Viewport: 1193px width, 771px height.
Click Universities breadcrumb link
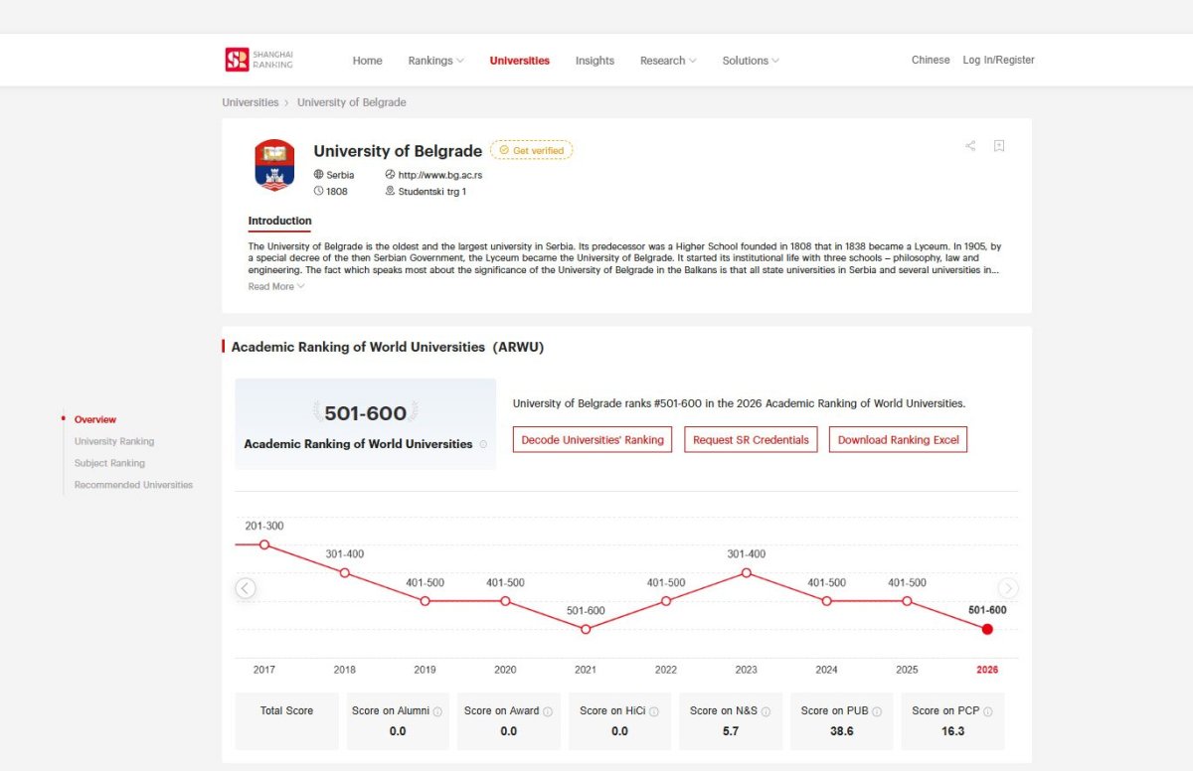click(x=251, y=102)
